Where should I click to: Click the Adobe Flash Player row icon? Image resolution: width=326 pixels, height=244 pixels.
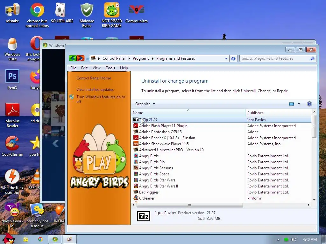point(136,126)
